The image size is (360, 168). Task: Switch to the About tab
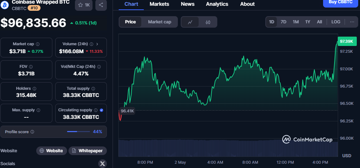(x=247, y=4)
